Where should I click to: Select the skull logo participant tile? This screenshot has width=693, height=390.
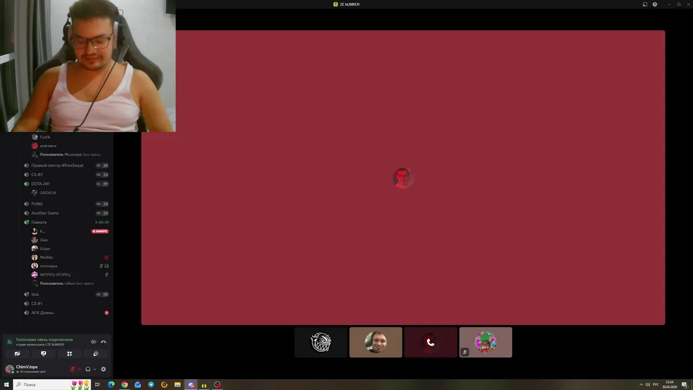[321, 342]
